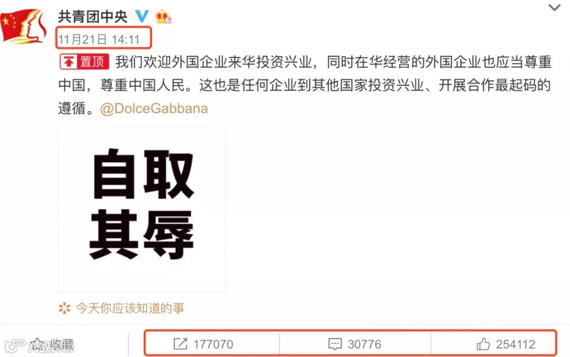Click the crown membership badge icon
This screenshot has height=357, width=570.
[x=163, y=17]
